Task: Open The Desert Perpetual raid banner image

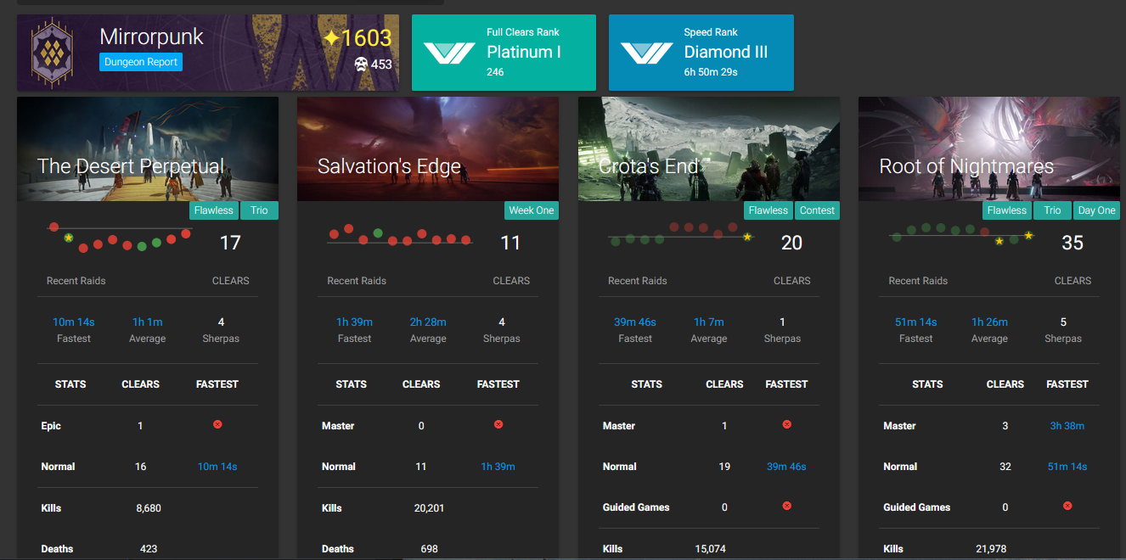Action: pos(148,148)
